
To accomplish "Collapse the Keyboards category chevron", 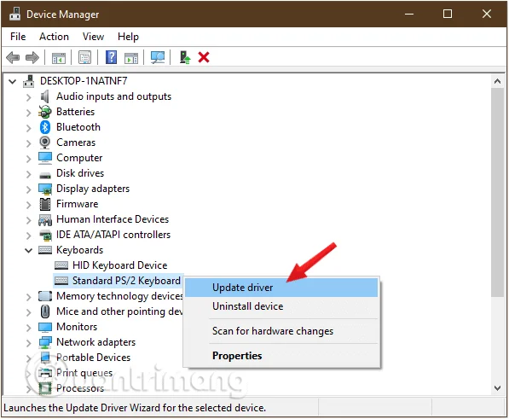I will [29, 250].
